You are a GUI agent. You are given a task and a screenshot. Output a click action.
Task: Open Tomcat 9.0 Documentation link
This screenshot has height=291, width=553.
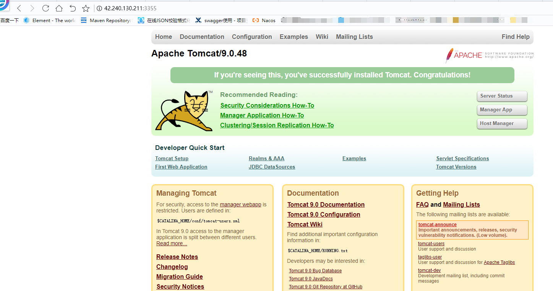click(x=326, y=205)
